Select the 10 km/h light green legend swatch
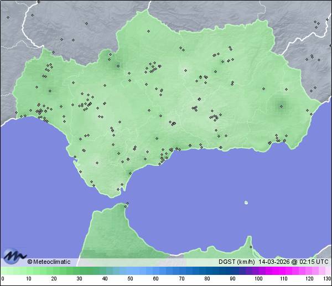Image resolution: width=332 pixels, height=286 pixels. 28,271
